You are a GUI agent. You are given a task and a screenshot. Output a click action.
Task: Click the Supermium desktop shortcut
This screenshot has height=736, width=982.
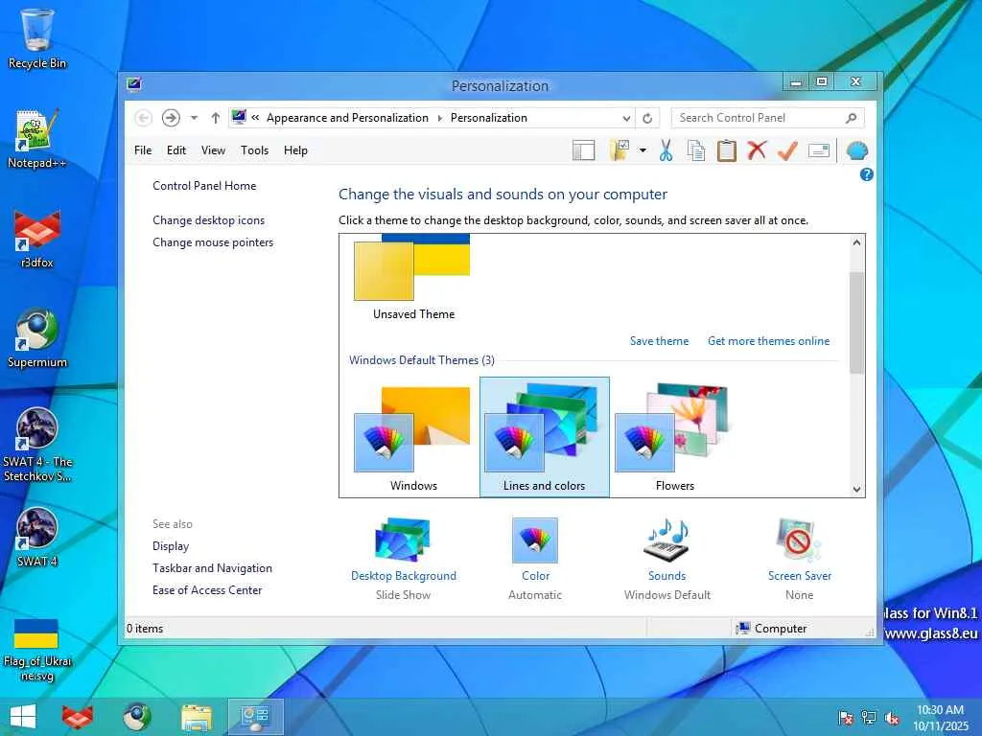(37, 338)
